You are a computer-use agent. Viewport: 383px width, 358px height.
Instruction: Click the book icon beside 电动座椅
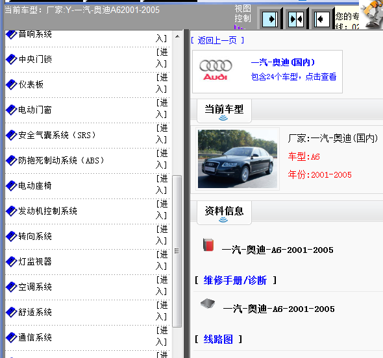(11, 186)
